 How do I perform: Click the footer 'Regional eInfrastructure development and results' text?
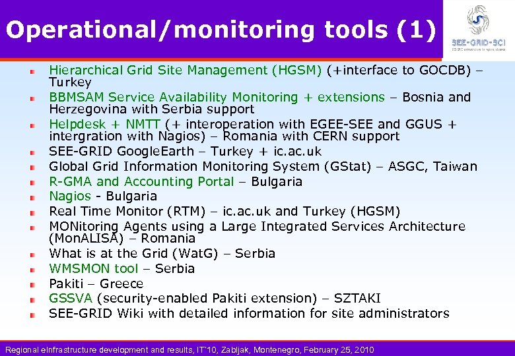[100, 350]
